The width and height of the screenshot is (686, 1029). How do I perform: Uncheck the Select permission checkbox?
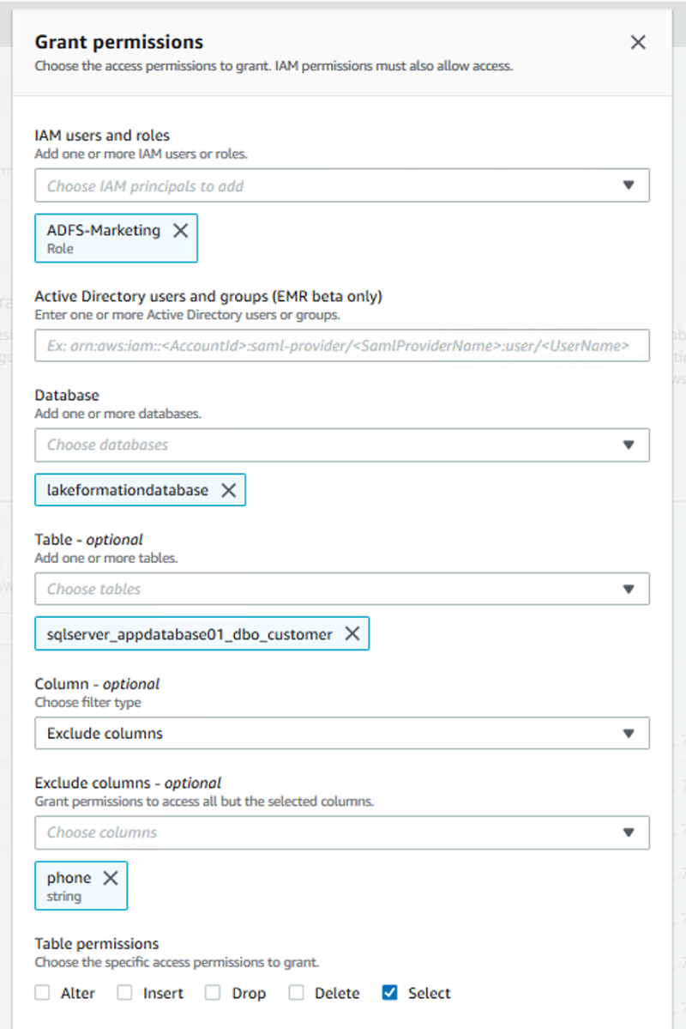tap(390, 993)
